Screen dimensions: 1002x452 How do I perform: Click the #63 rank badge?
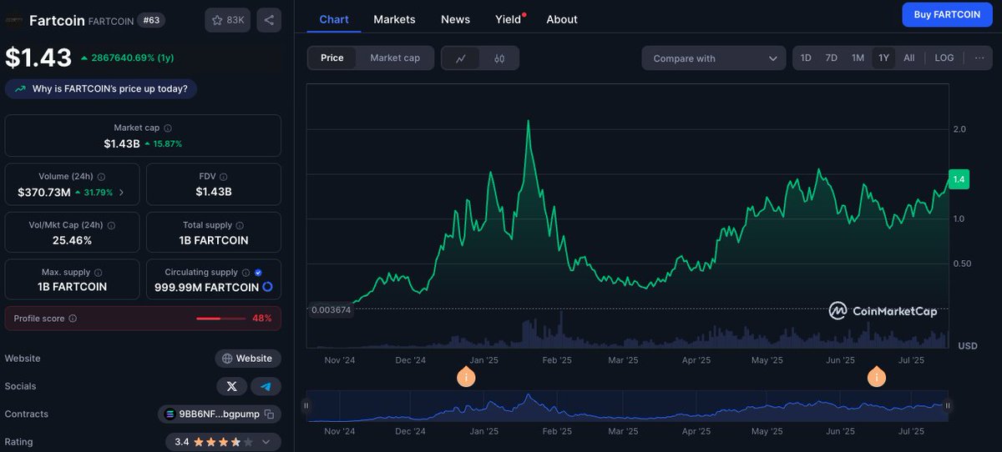(150, 20)
